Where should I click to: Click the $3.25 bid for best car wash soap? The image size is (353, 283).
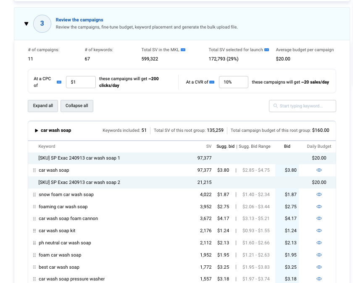[290, 267]
